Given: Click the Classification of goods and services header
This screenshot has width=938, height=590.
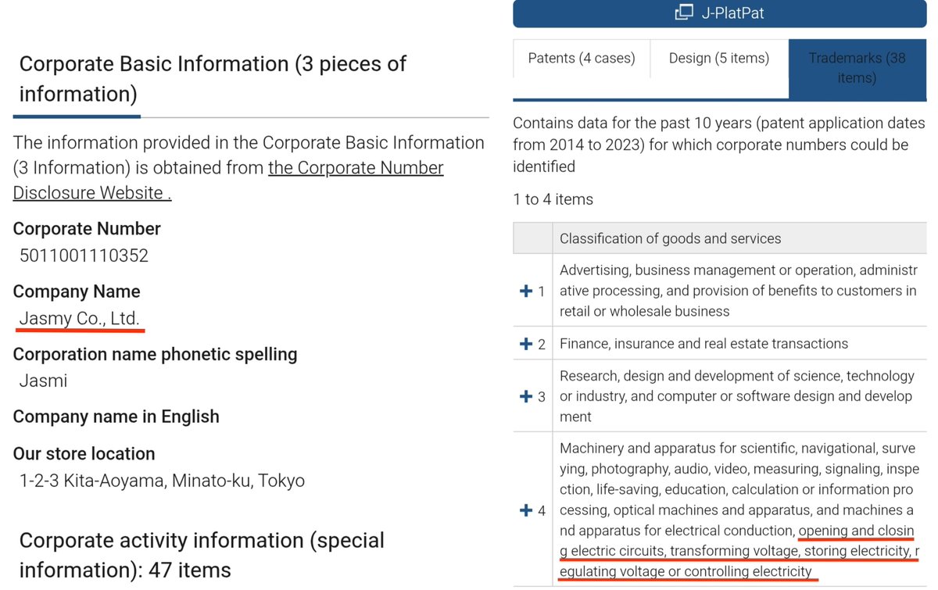Looking at the screenshot, I should tap(739, 238).
